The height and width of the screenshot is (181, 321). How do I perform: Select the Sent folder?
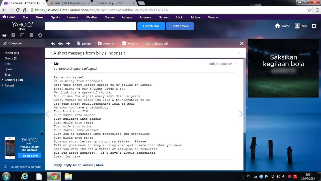click(x=8, y=64)
